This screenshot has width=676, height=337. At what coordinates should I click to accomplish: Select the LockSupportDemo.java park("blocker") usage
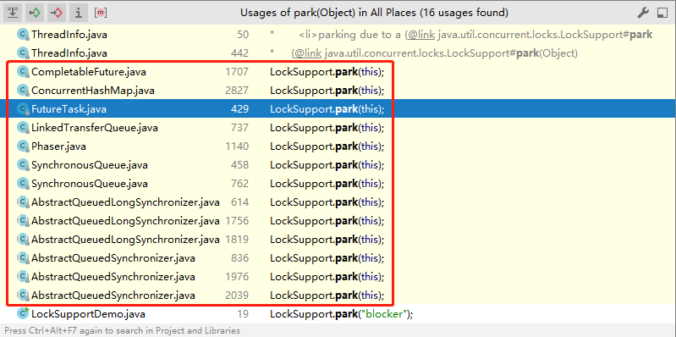(338, 313)
